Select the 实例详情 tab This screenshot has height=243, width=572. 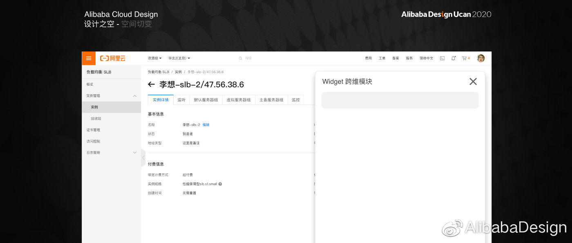click(x=161, y=100)
